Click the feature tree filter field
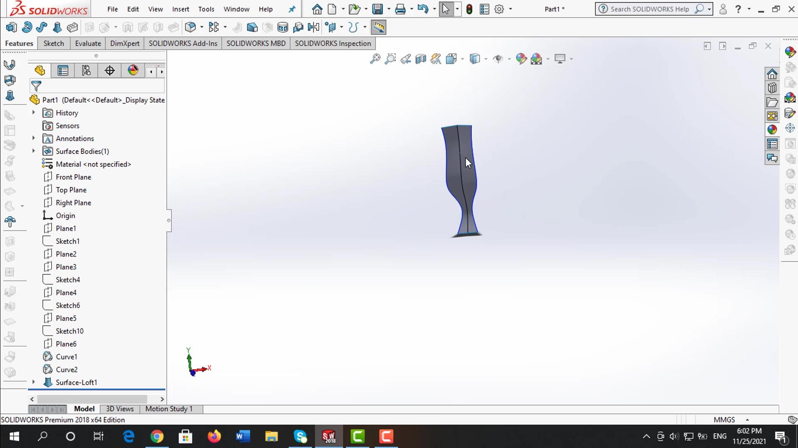Screen dimensions: 798x448 97,86
